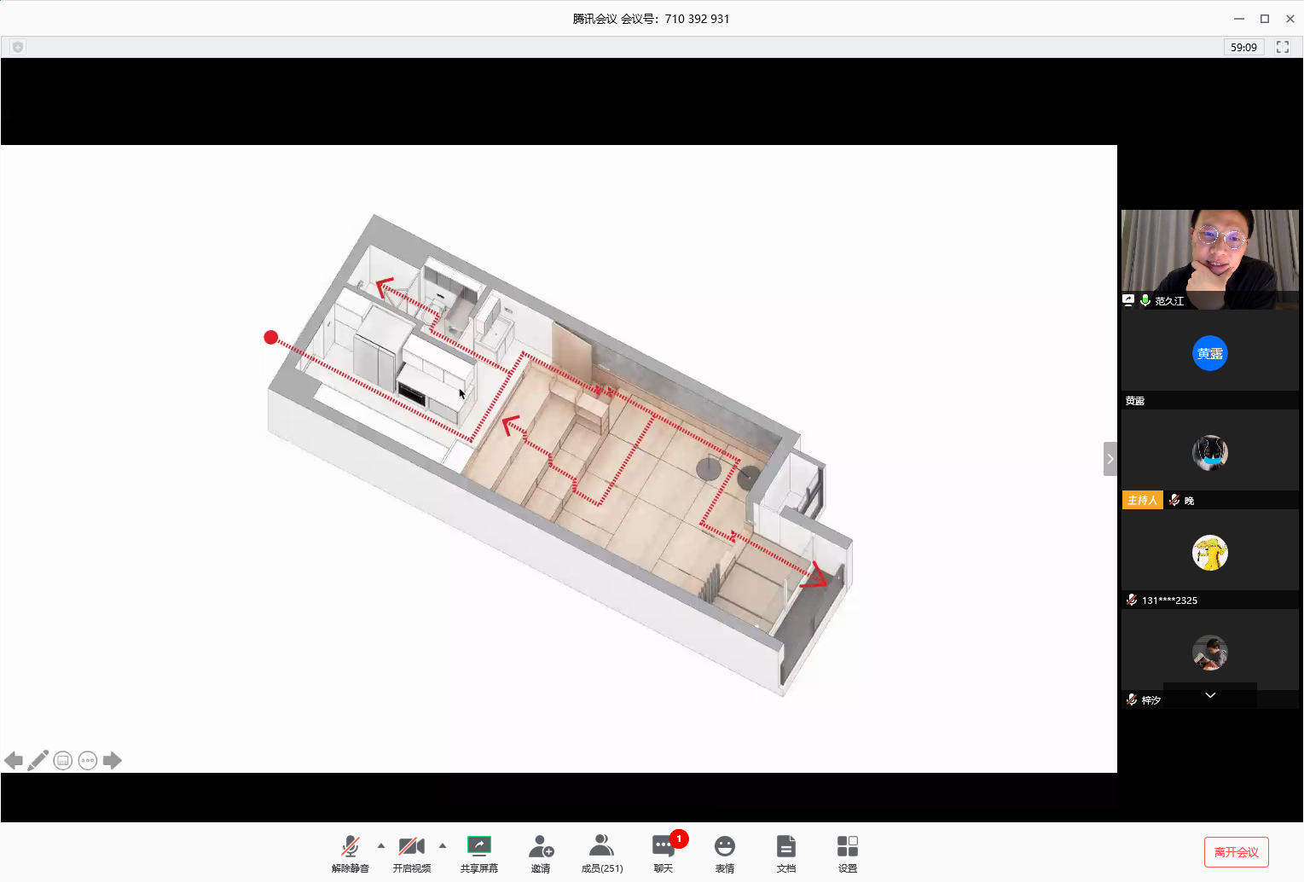The height and width of the screenshot is (882, 1304).
Task: Open video options arrow beside camera
Action: point(442,846)
